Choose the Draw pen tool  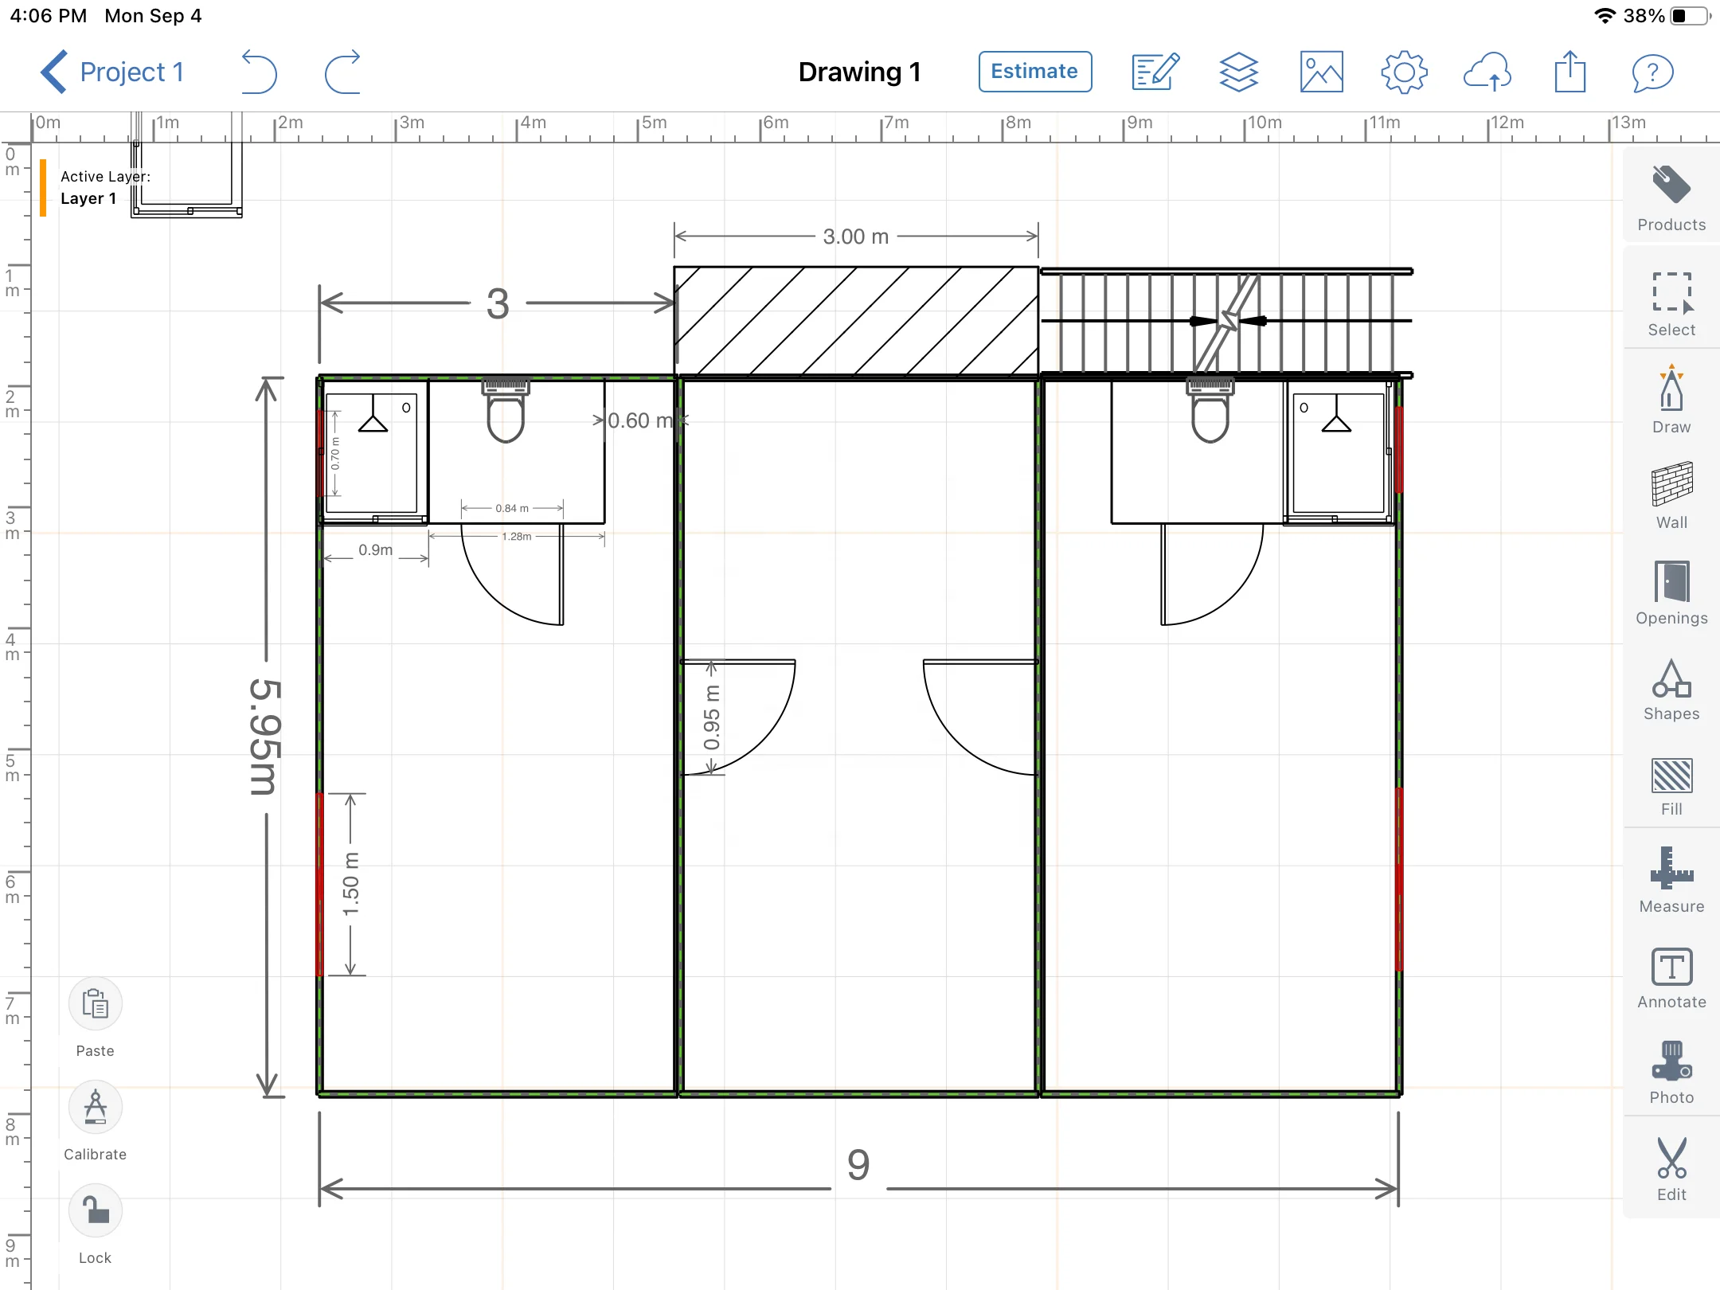coord(1671,398)
